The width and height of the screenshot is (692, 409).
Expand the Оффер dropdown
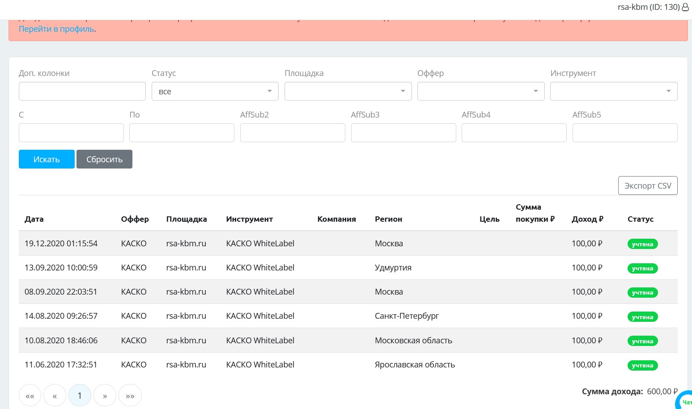click(480, 91)
